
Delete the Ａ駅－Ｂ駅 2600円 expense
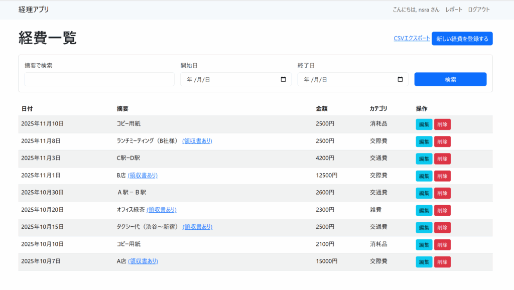tap(442, 193)
